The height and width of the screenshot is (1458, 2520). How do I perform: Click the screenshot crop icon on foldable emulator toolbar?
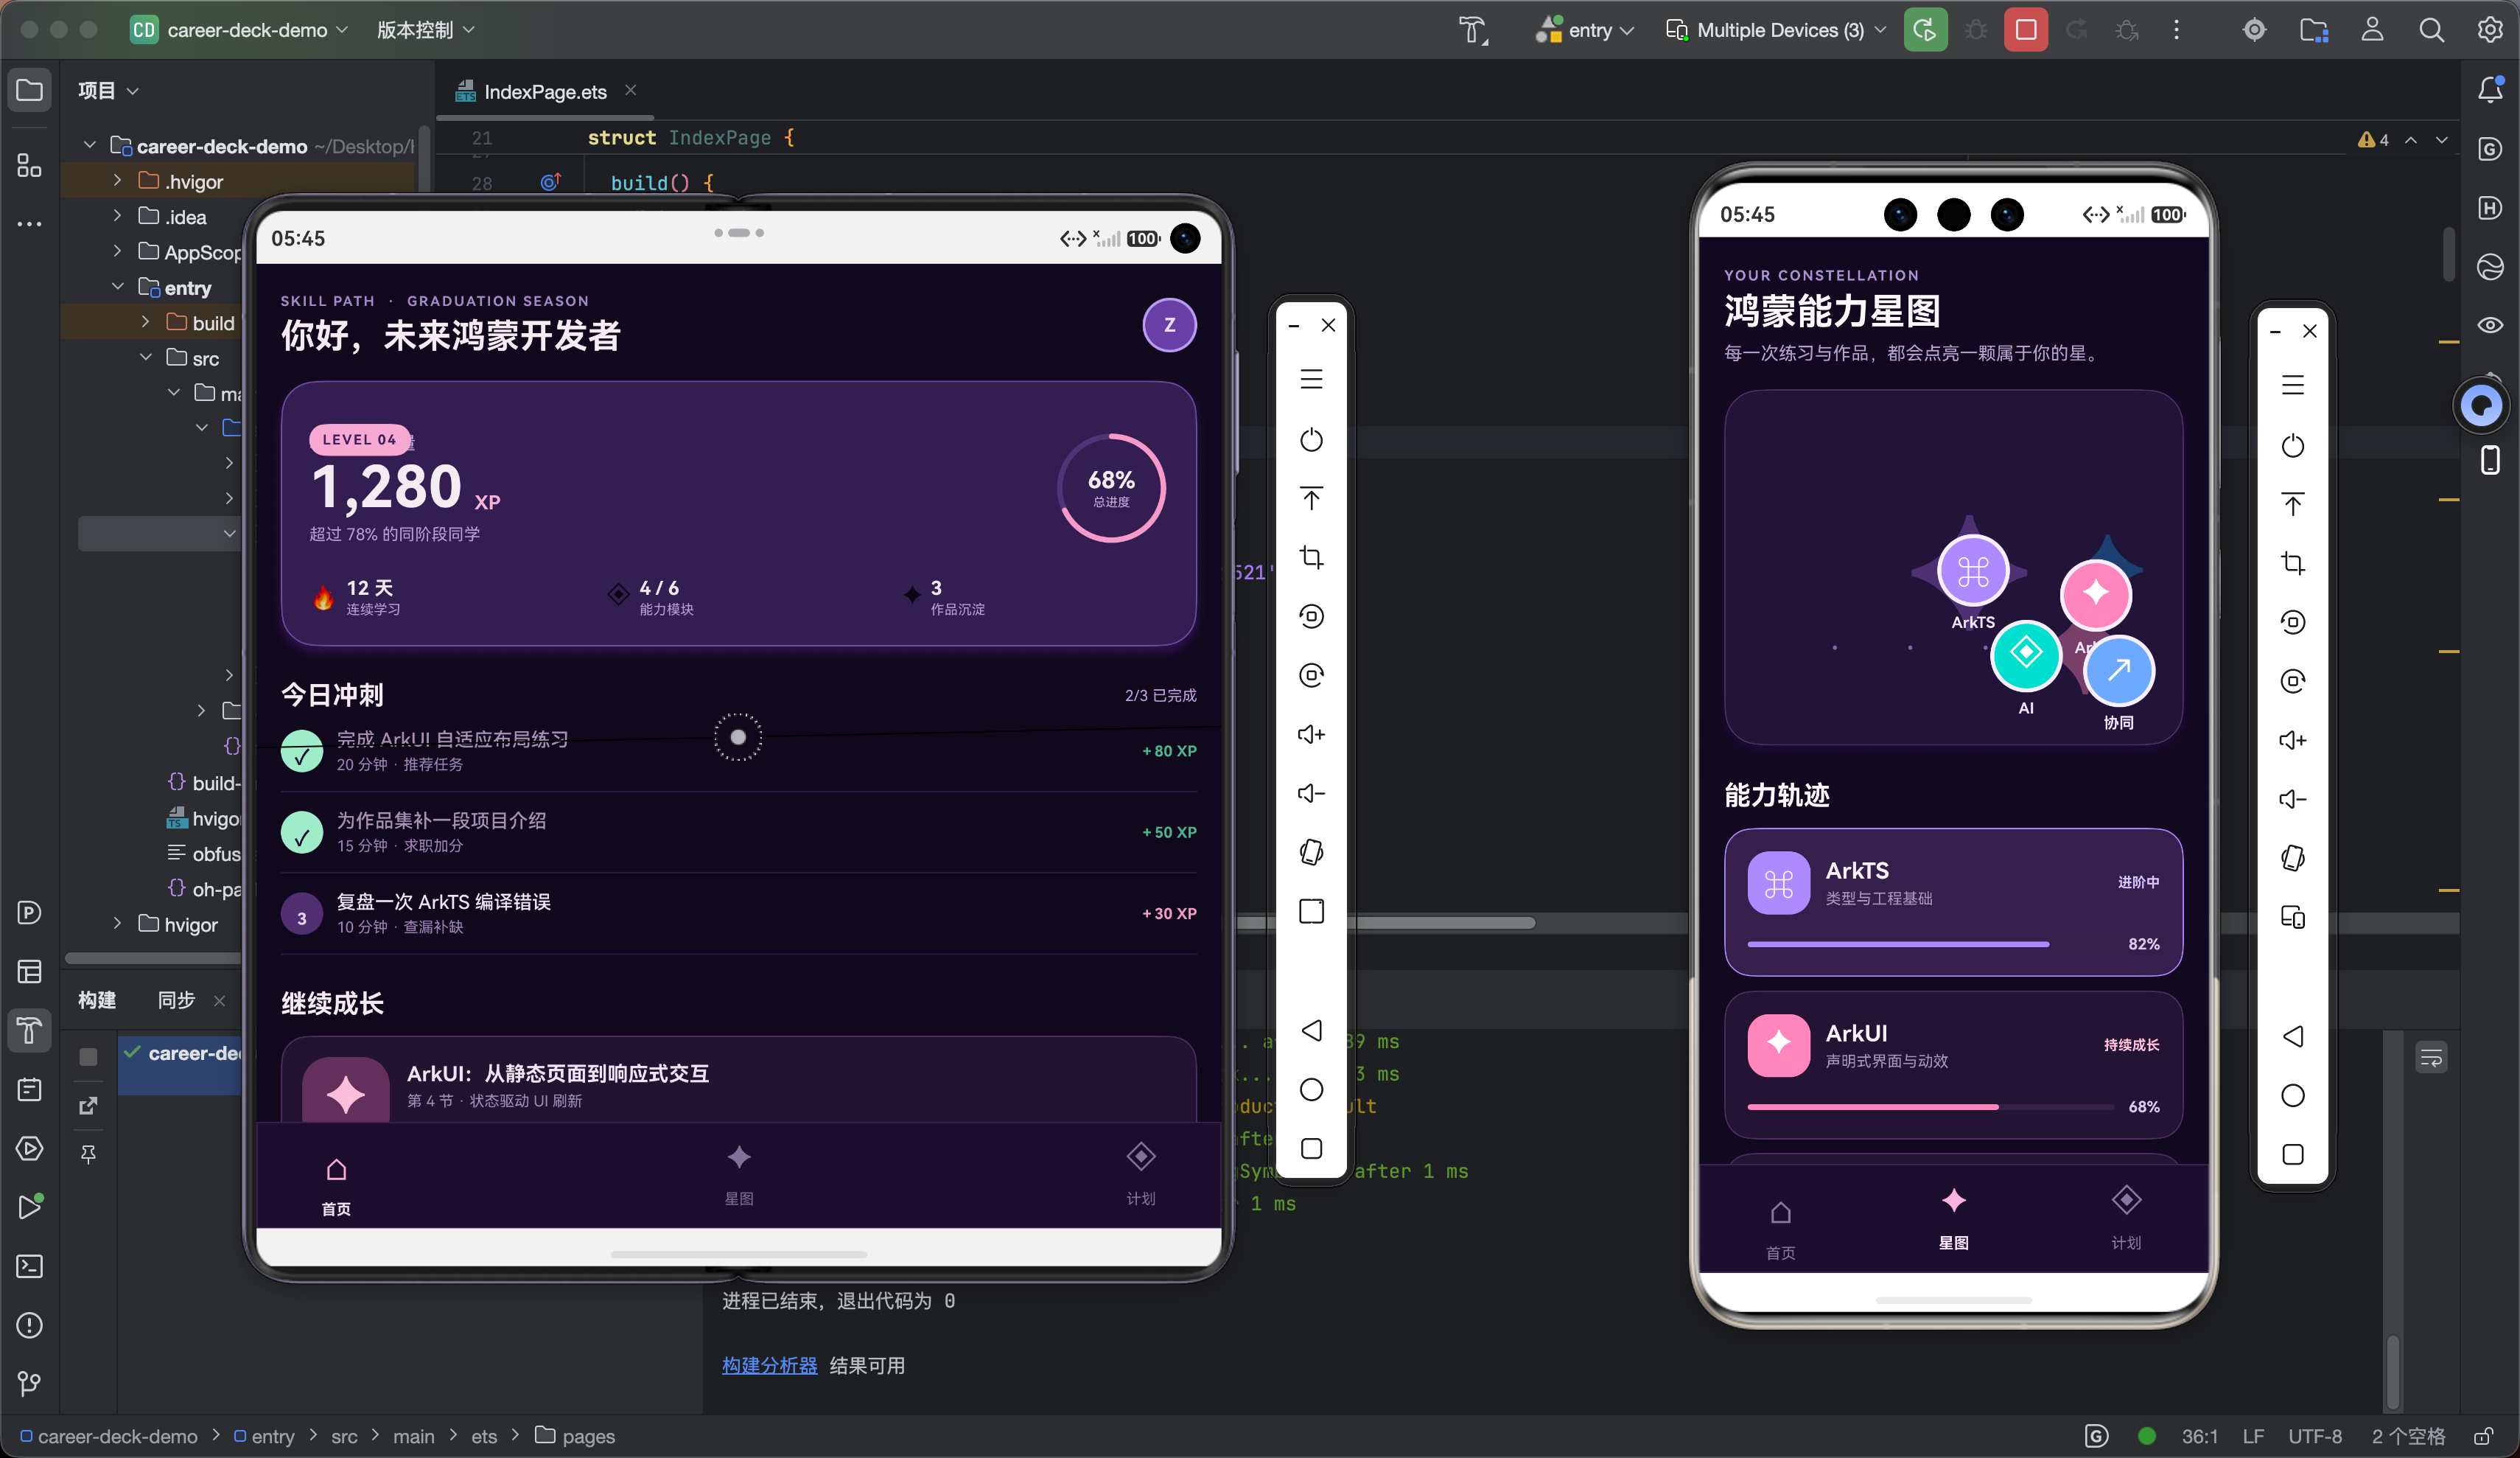(1311, 557)
